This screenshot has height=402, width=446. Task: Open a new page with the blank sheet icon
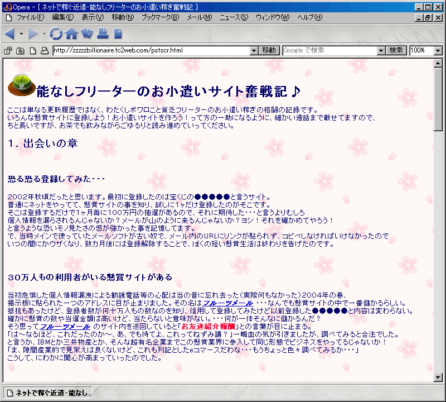click(x=118, y=33)
